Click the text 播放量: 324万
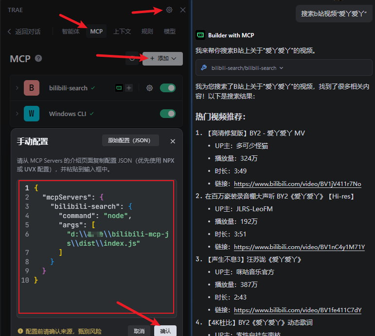The image size is (375, 336). (x=236, y=159)
